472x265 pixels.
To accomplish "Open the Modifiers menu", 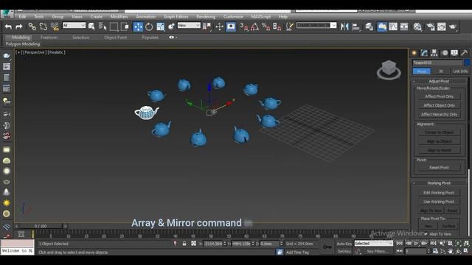I will (x=119, y=16).
